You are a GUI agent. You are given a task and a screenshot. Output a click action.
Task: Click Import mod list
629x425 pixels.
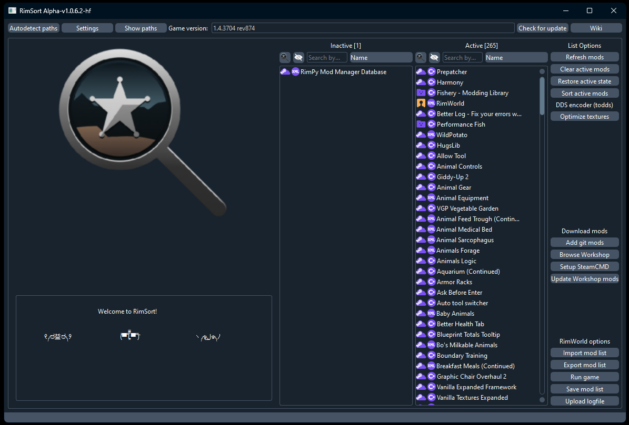point(584,353)
